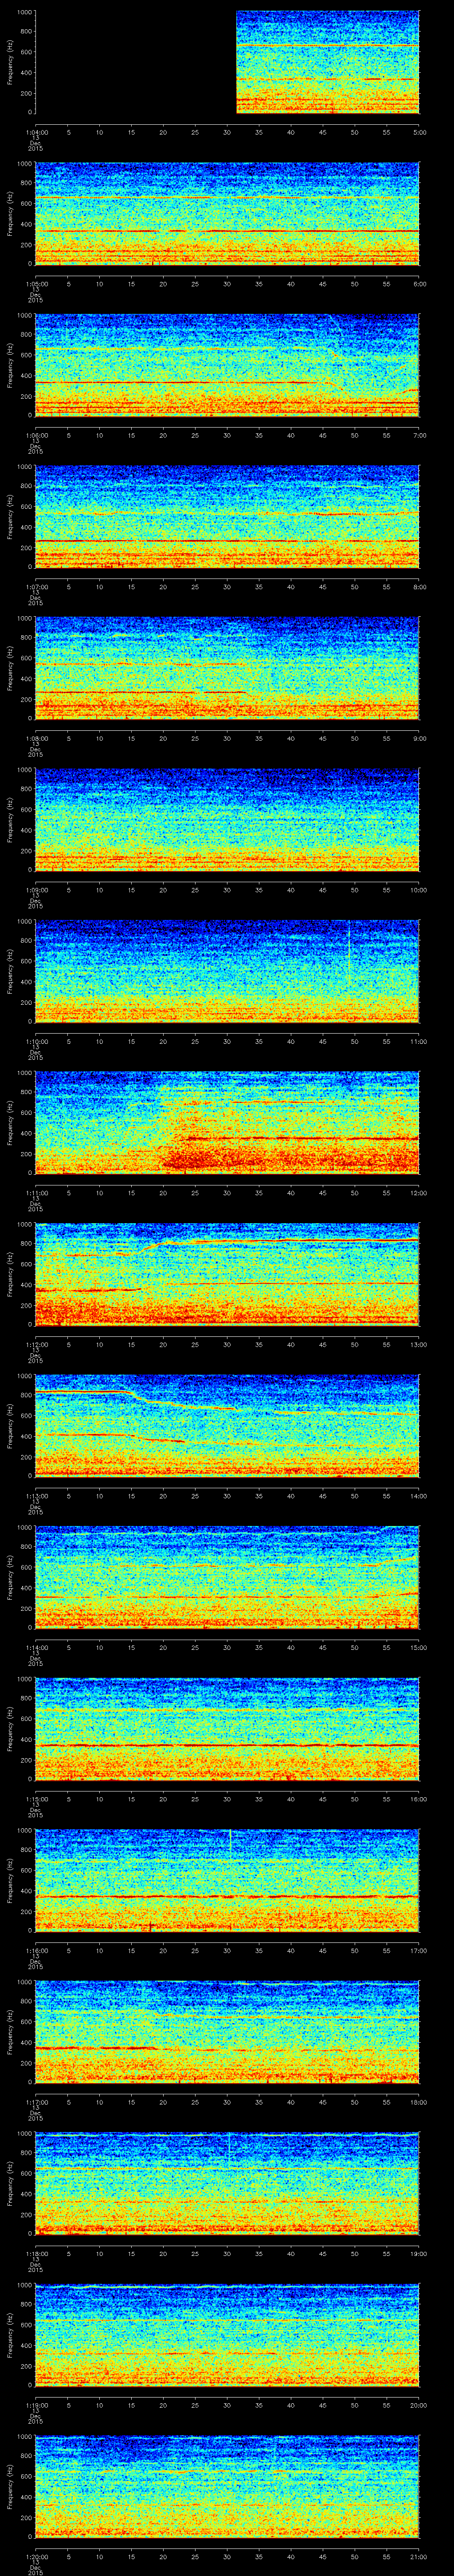This screenshot has height=2576, width=454.
Task: Pick the spectrogram panel starting at 1:19:00
Action: 227,2335
